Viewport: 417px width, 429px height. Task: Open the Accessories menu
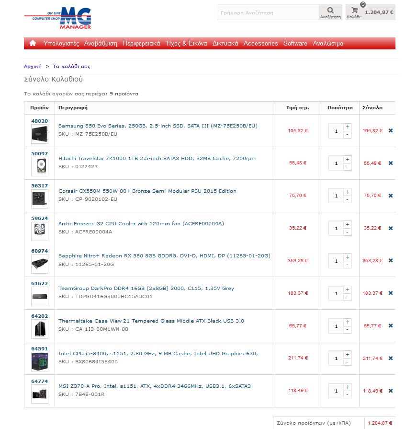pyautogui.click(x=261, y=44)
